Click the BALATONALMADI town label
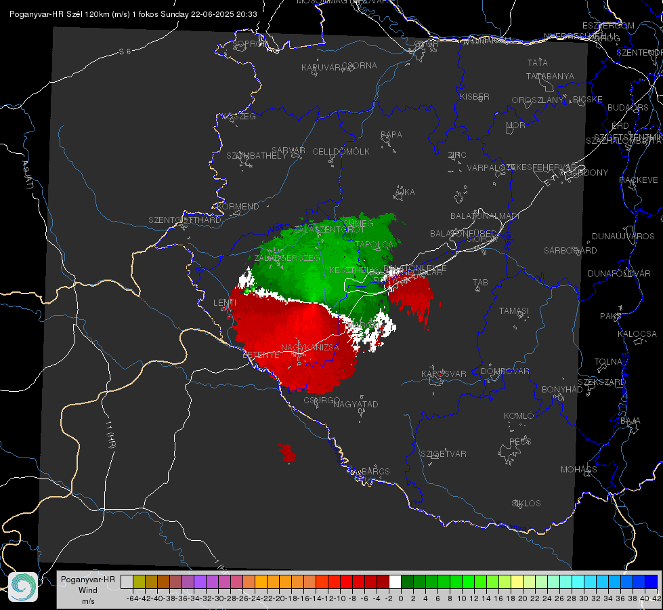 click(x=485, y=216)
